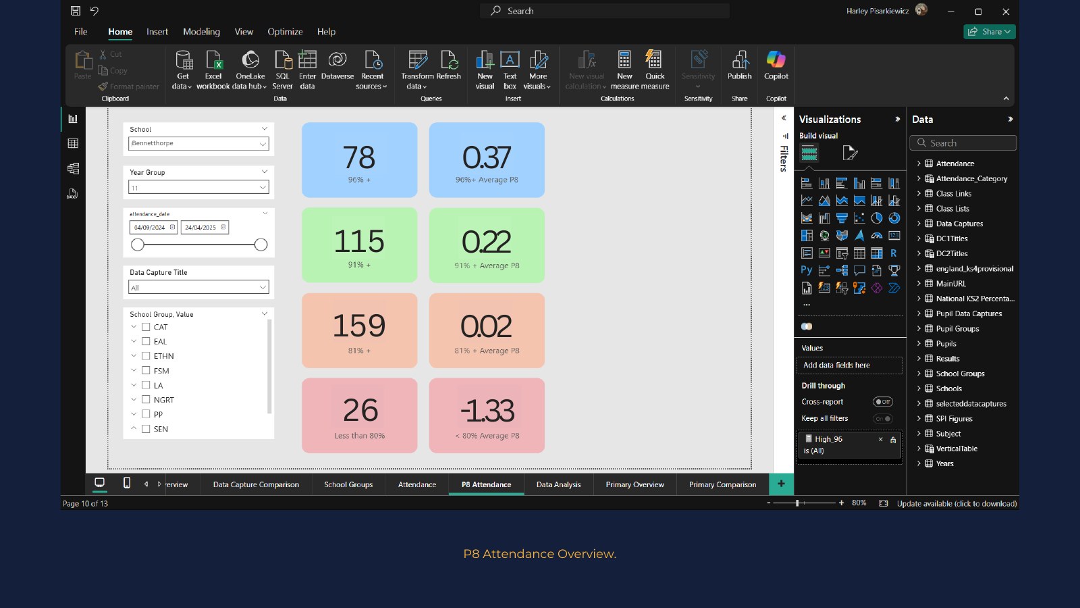
Task: Click the Data pane search field
Action: click(x=963, y=143)
